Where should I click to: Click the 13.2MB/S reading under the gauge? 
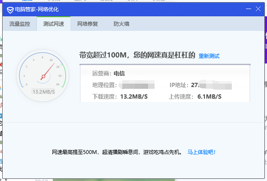coord(44,92)
